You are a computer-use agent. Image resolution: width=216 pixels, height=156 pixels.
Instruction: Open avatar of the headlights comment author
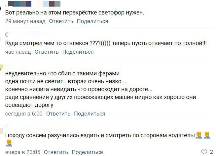click(x=1, y=68)
